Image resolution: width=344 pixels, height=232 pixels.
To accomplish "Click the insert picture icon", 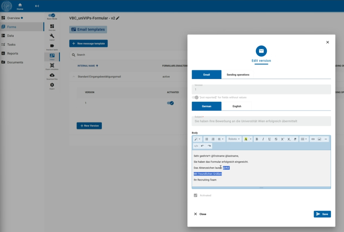I will tap(319, 139).
